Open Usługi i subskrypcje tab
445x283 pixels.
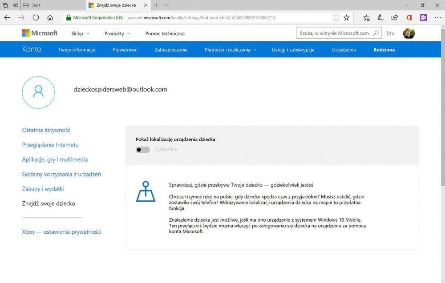(x=293, y=50)
